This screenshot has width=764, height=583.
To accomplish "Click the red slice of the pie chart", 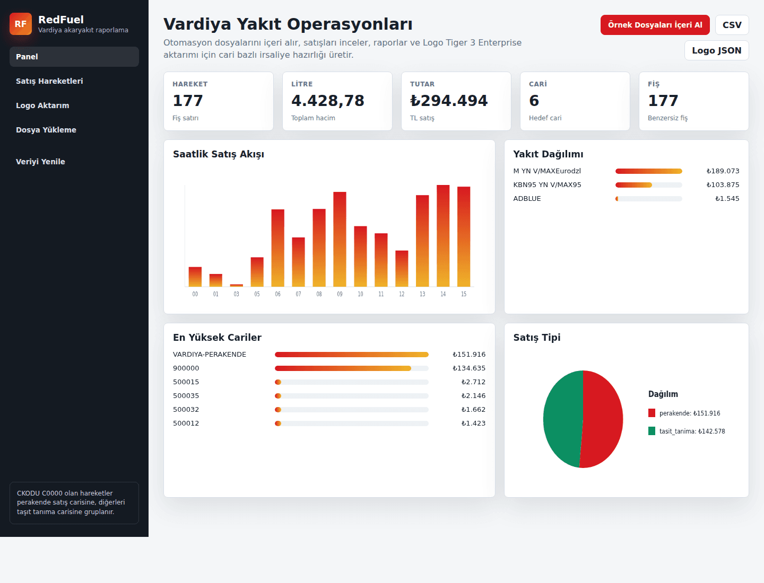I will click(x=604, y=419).
